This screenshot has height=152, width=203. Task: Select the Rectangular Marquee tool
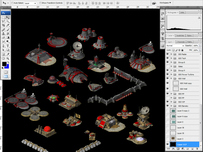3,18
